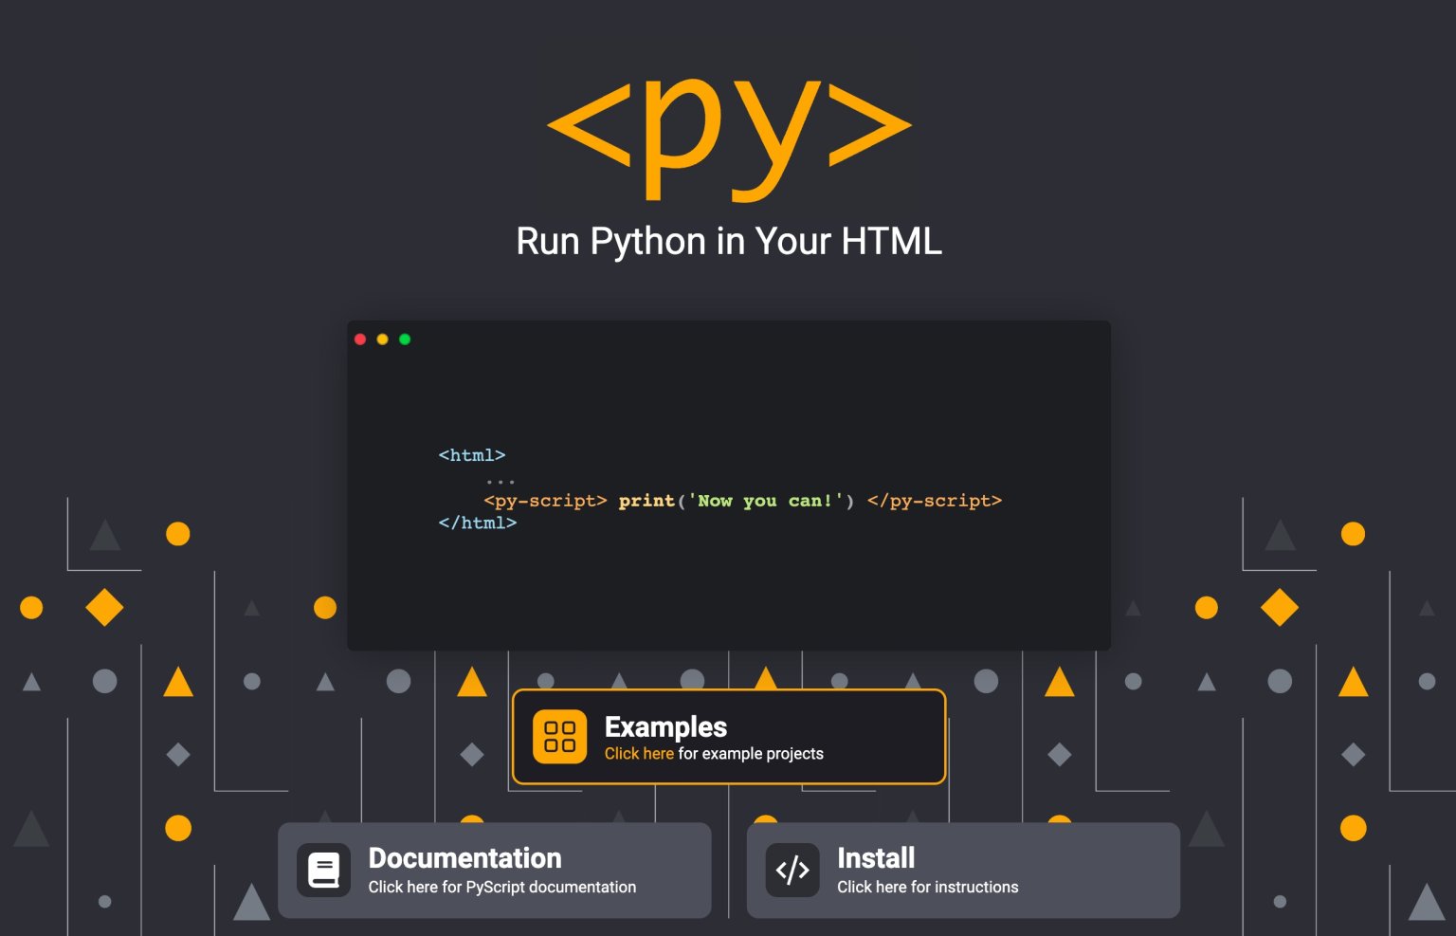Click the html opening tag in the code

click(472, 455)
